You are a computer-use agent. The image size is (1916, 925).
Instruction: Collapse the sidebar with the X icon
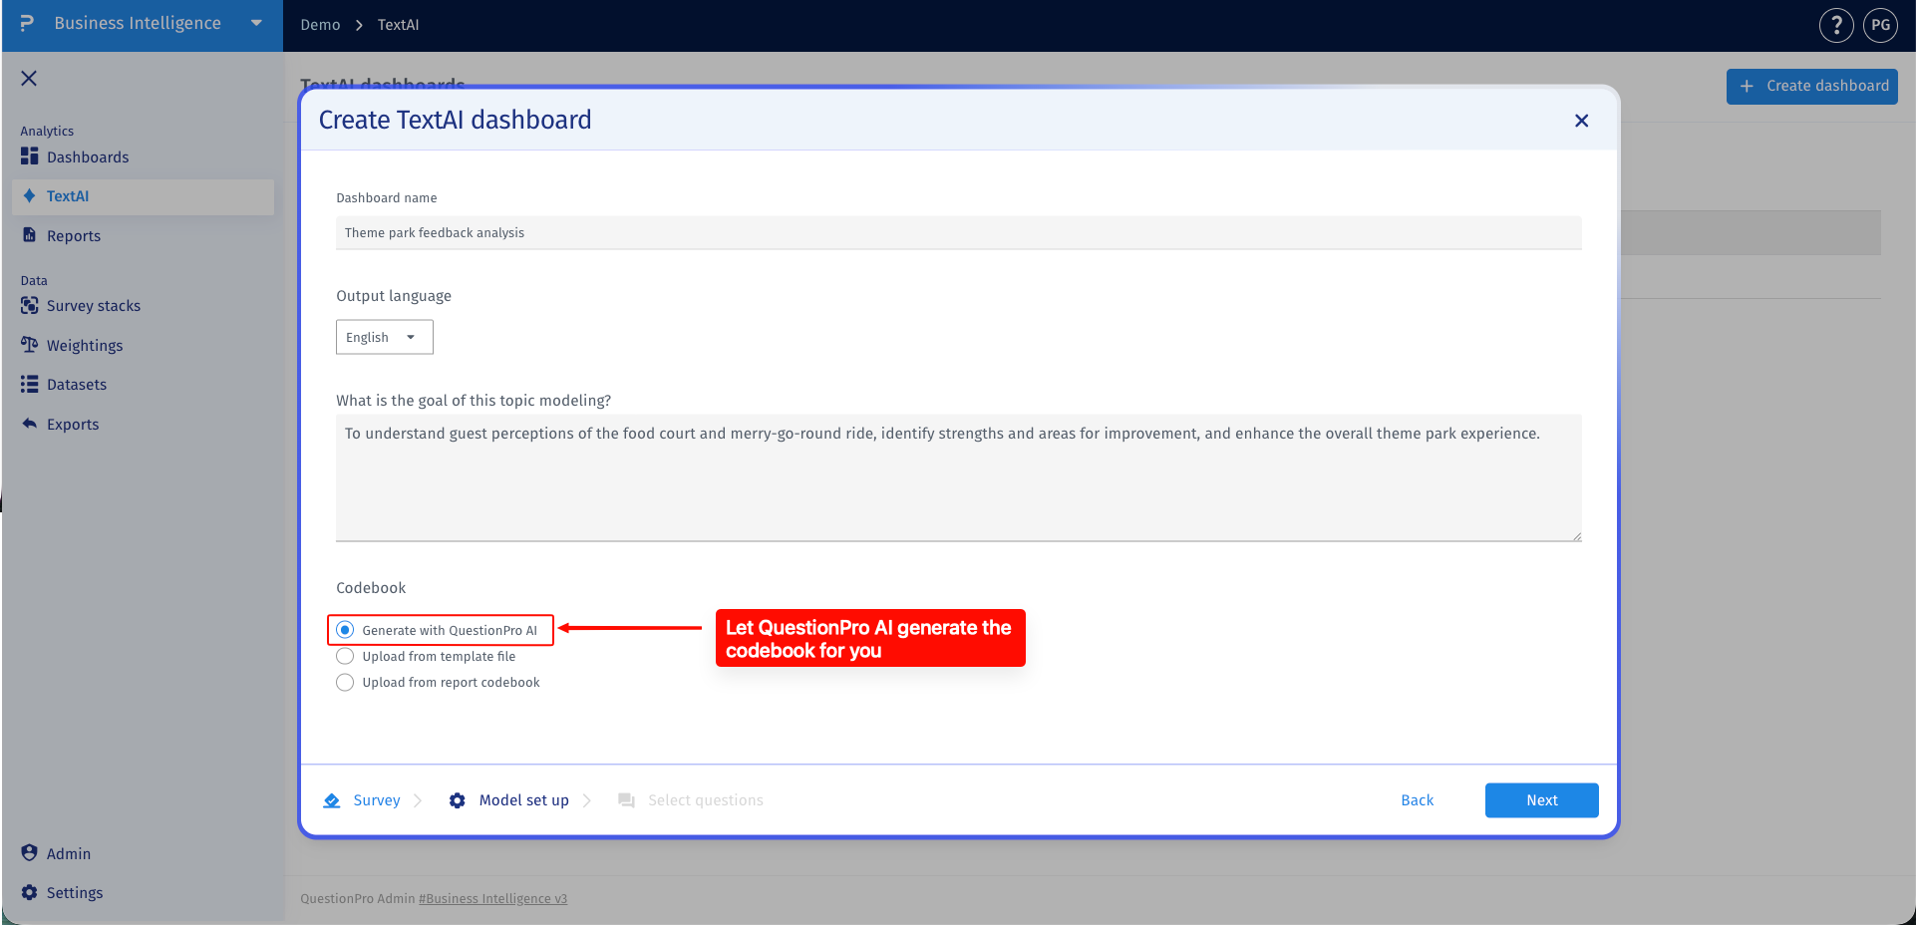(x=29, y=78)
